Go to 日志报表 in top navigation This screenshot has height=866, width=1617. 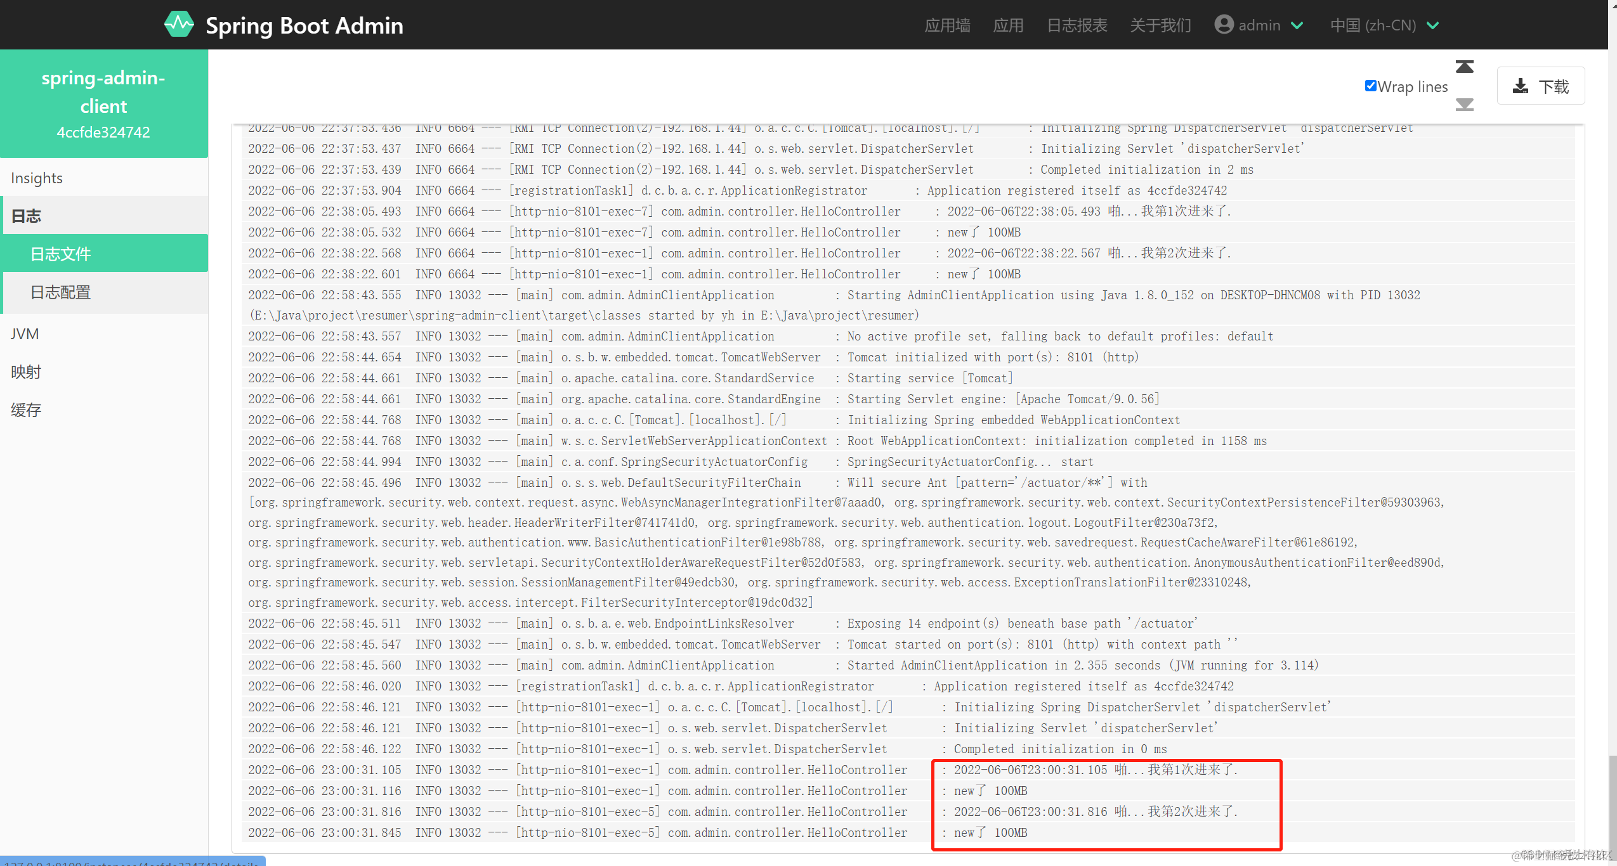pos(1077,25)
